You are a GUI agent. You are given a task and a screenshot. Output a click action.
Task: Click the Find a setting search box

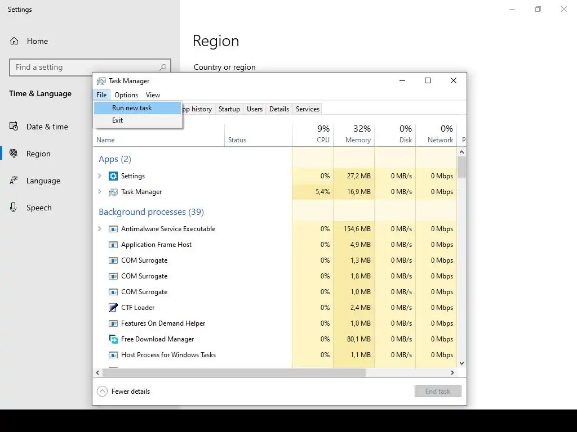point(90,67)
